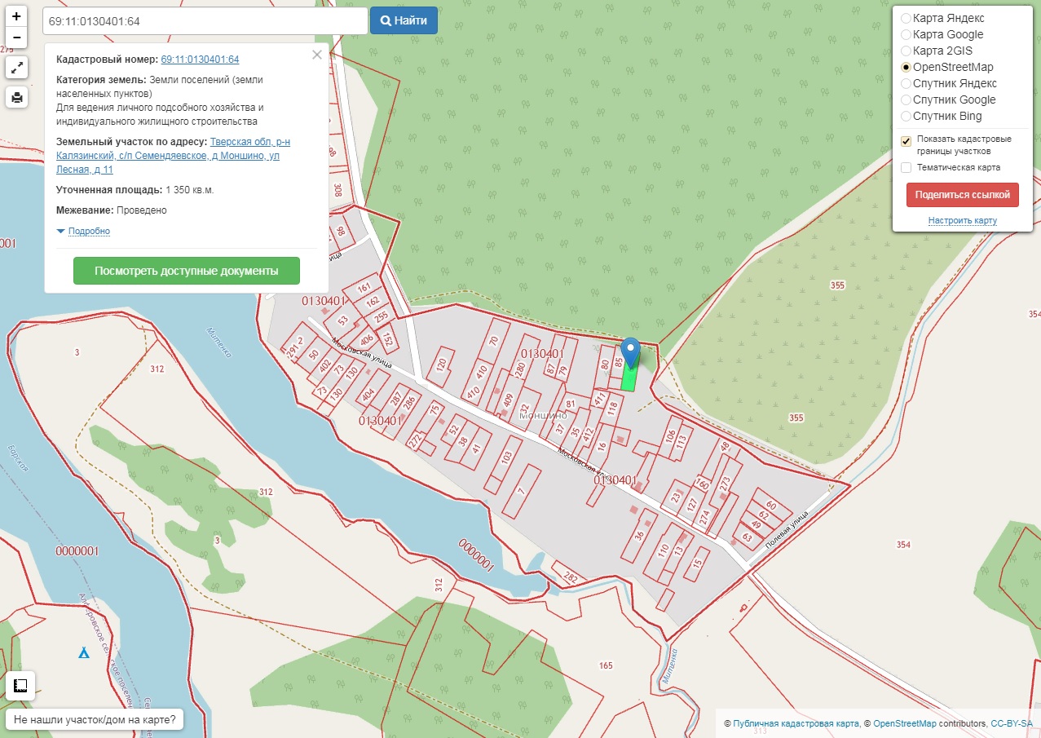
Task: Zoom out with the minus button
Action: point(16,38)
